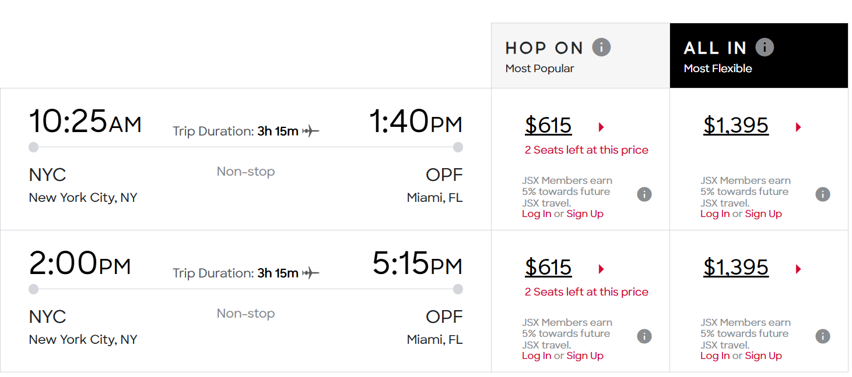This screenshot has width=852, height=377.
Task: Click Sign Up under 10:25AM All In fare
Action: coord(763,214)
